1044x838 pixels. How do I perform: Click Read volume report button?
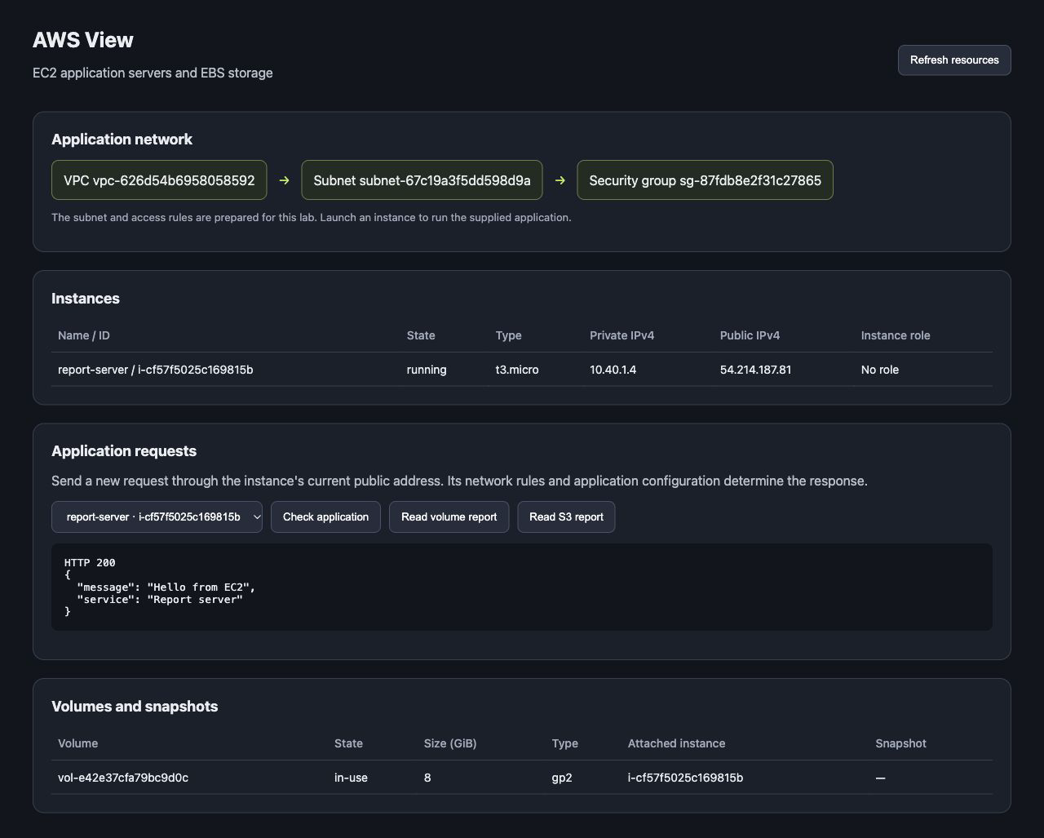point(449,517)
